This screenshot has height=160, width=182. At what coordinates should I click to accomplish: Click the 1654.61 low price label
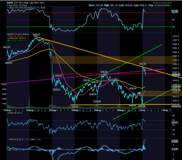(x=9, y=63)
